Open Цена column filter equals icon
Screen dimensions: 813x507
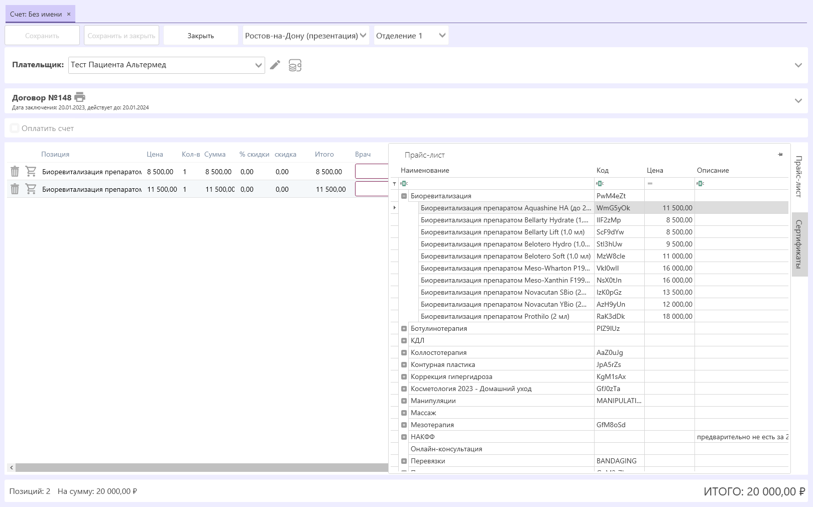point(650,184)
